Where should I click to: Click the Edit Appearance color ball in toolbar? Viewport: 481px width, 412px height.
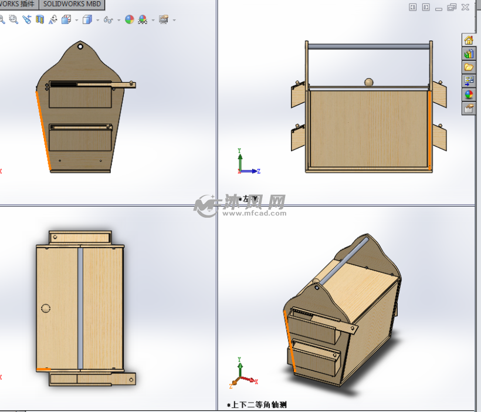click(x=130, y=20)
